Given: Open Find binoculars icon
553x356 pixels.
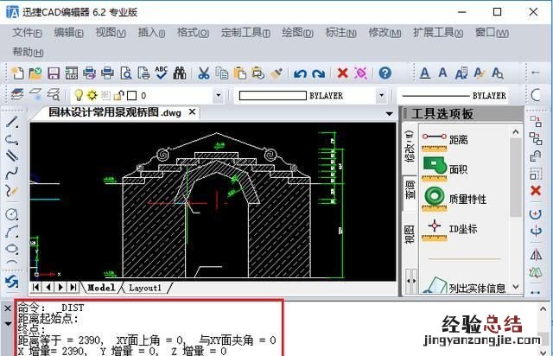Looking at the screenshot, I should (x=180, y=73).
